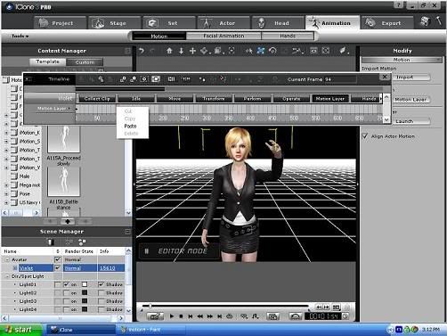This screenshot has height=336, width=447.
Task: Click the playback position slider handle
Action: pos(150,306)
